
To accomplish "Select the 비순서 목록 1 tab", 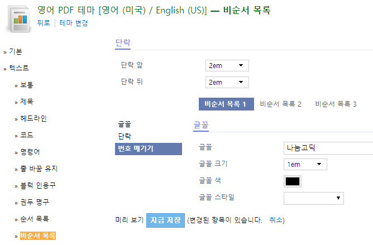I will 226,104.
